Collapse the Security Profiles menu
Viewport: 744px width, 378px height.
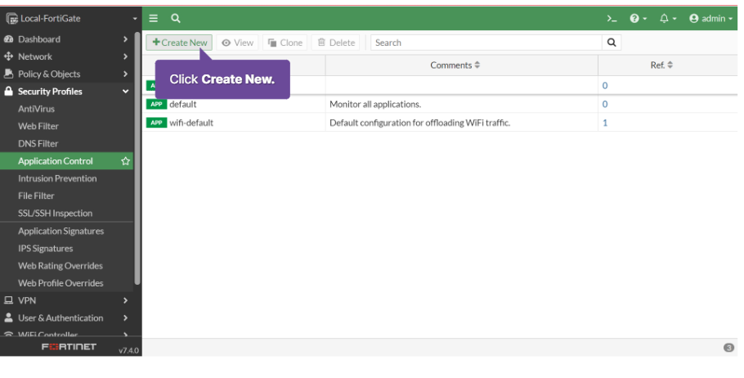pyautogui.click(x=66, y=91)
